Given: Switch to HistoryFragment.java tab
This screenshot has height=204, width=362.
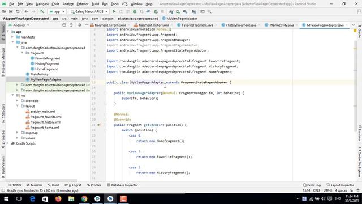Looking at the screenshot, I should [x=241, y=25].
